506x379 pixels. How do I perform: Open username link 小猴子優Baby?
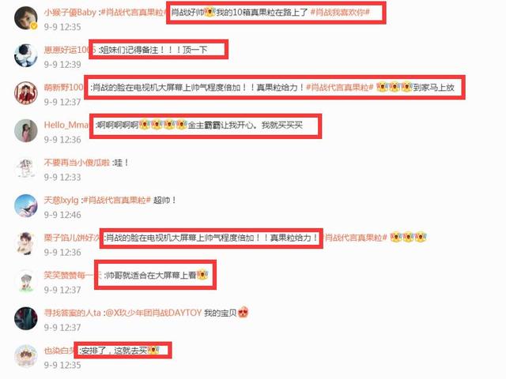[x=70, y=13]
